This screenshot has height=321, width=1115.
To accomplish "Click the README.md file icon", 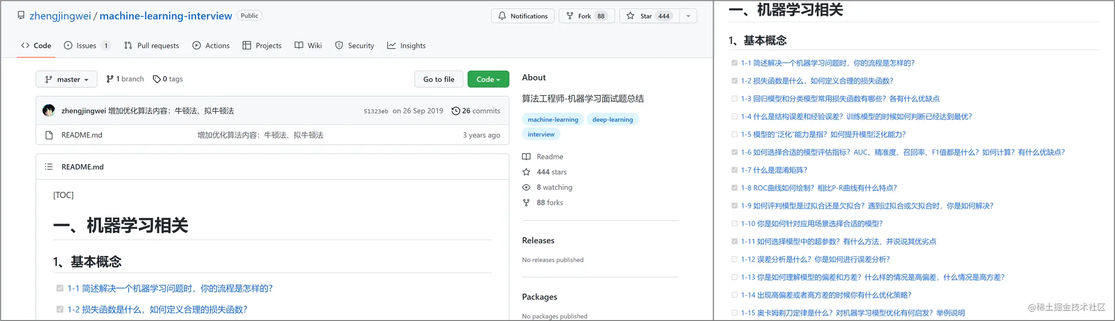I will tap(49, 135).
